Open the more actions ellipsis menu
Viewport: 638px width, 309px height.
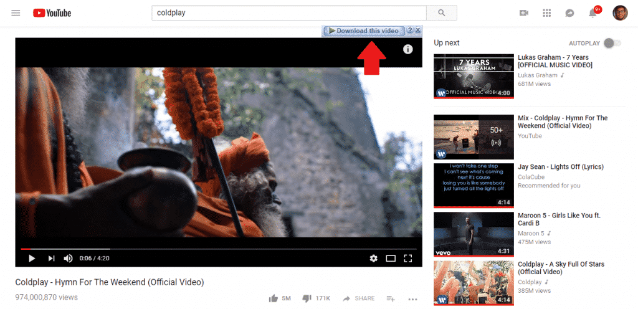(x=412, y=298)
